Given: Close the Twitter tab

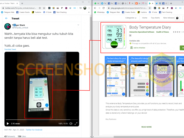Looking at the screenshot, I should [x=17, y=4].
